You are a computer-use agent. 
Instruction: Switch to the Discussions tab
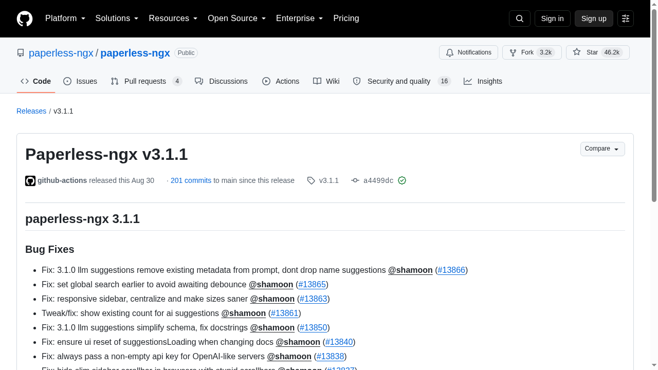[221, 81]
